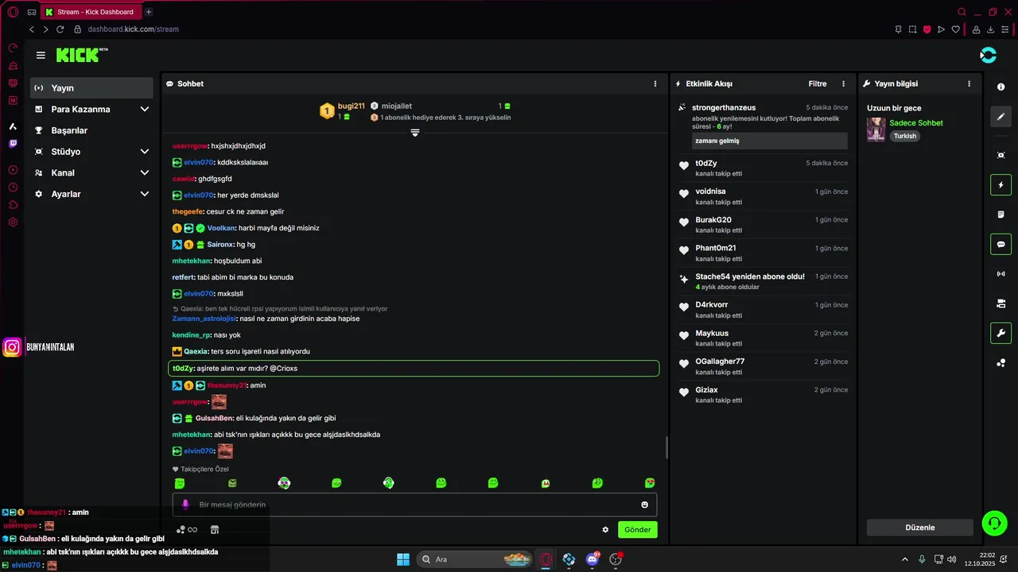Click the Düzenle button
This screenshot has height=572, width=1018.
tap(920, 528)
